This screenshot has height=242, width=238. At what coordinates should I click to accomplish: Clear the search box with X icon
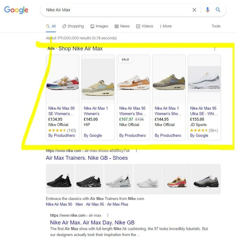[x=194, y=10]
